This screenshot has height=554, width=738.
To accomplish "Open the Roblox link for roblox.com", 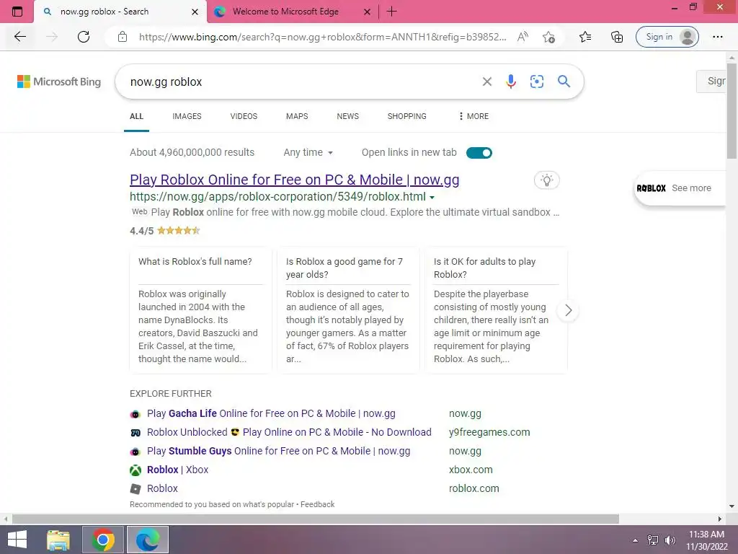I will pyautogui.click(x=162, y=488).
